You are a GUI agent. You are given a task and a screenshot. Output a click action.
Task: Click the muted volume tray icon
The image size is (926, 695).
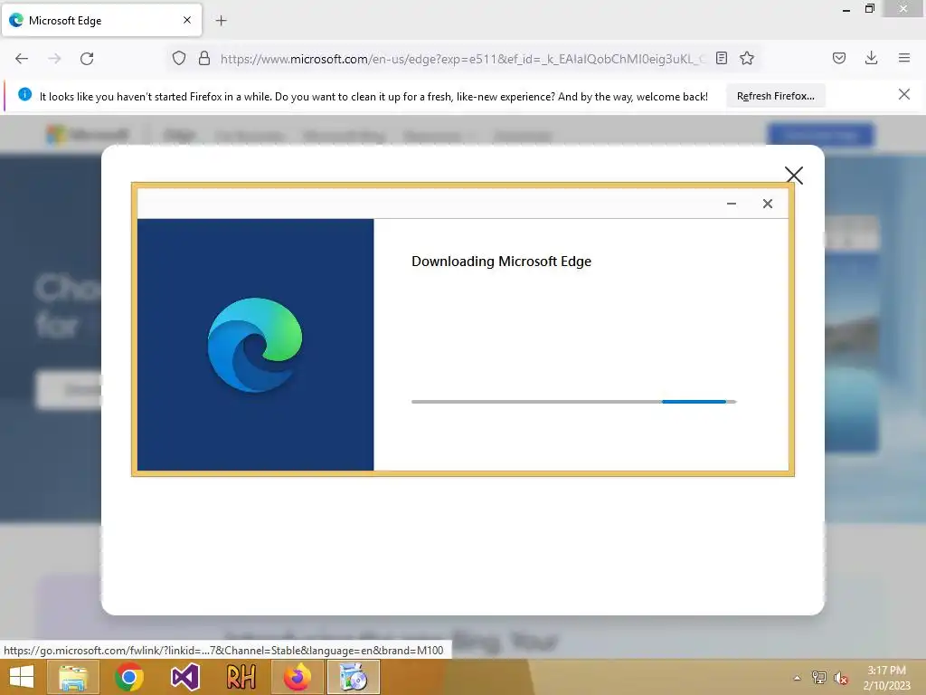click(840, 678)
